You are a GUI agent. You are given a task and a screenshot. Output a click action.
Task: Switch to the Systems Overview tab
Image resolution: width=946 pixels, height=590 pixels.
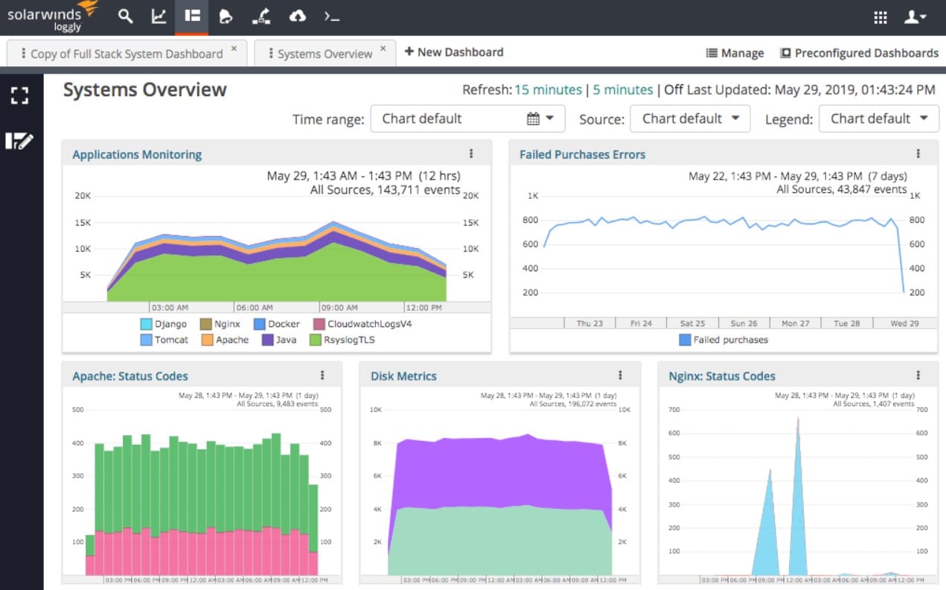(x=325, y=53)
